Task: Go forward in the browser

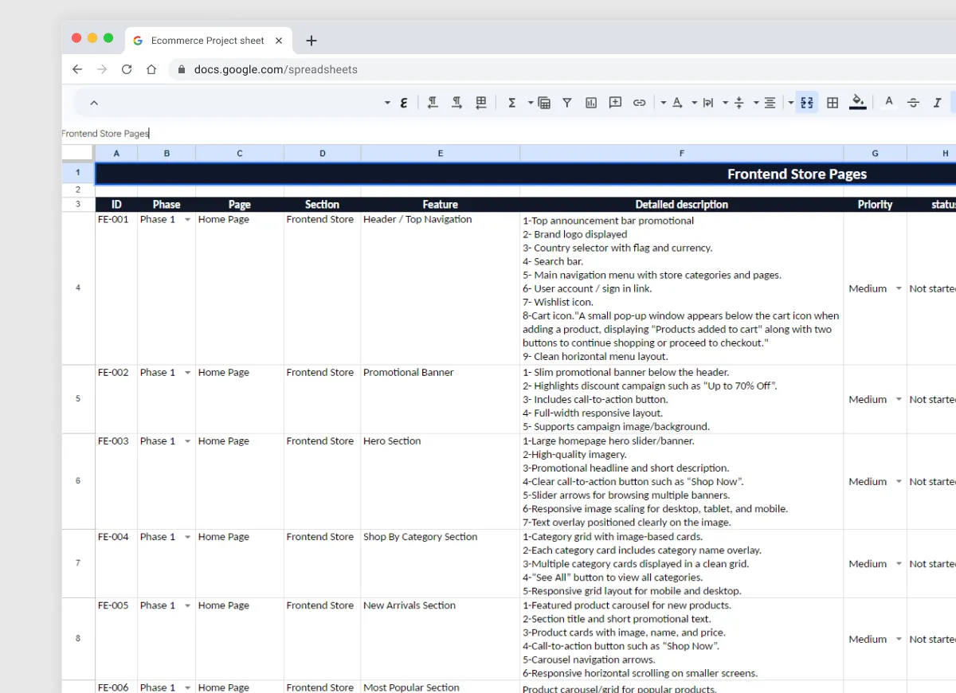Action: pos(102,69)
